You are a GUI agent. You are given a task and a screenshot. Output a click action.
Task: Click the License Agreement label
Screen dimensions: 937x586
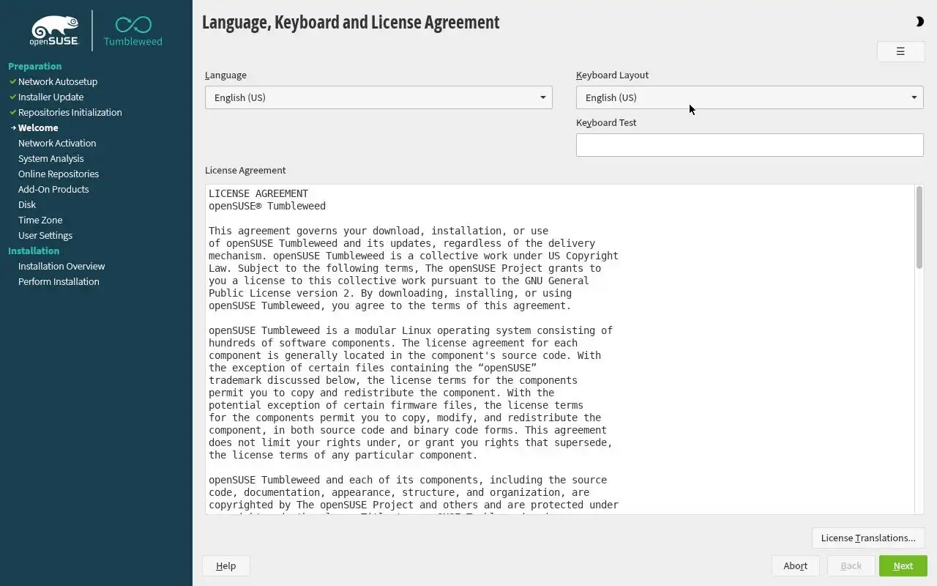(x=245, y=170)
